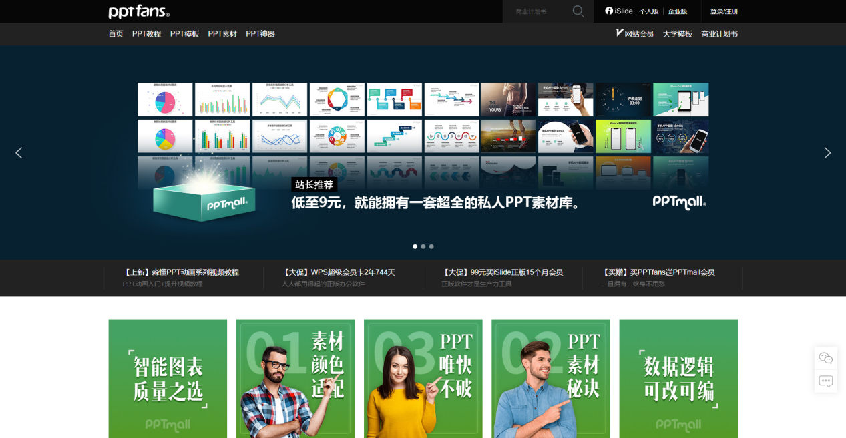Click the 网站会员 V icon
The height and width of the screenshot is (438, 846).
(x=620, y=33)
